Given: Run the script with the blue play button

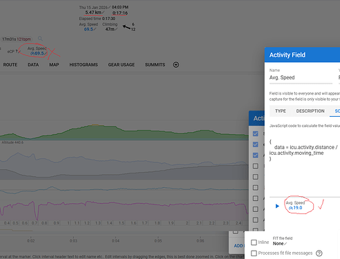Looking at the screenshot, I should point(277,206).
